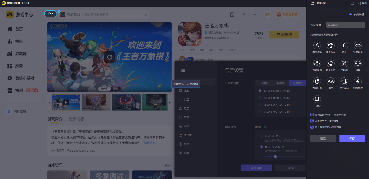Pick the 扳机 trigger key icon
This screenshot has height=179, width=369.
tap(344, 45)
